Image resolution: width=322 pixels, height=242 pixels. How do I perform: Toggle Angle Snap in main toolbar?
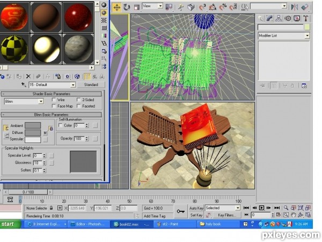tap(213, 8)
